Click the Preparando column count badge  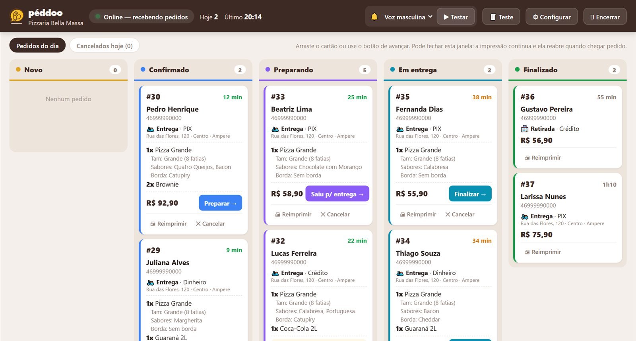365,70
